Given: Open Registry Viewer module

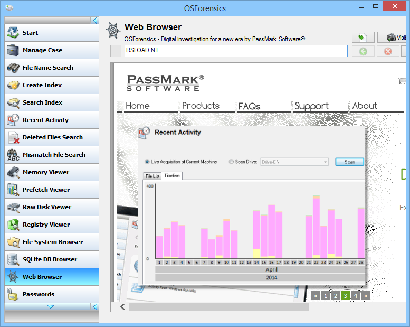Looking at the screenshot, I should [x=52, y=225].
